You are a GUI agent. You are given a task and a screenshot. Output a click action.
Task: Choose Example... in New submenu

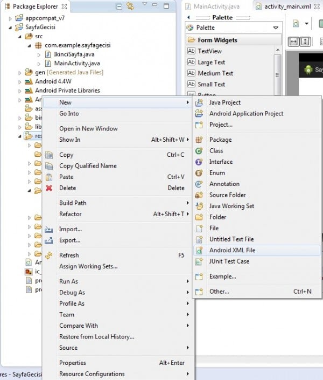[x=257, y=277]
